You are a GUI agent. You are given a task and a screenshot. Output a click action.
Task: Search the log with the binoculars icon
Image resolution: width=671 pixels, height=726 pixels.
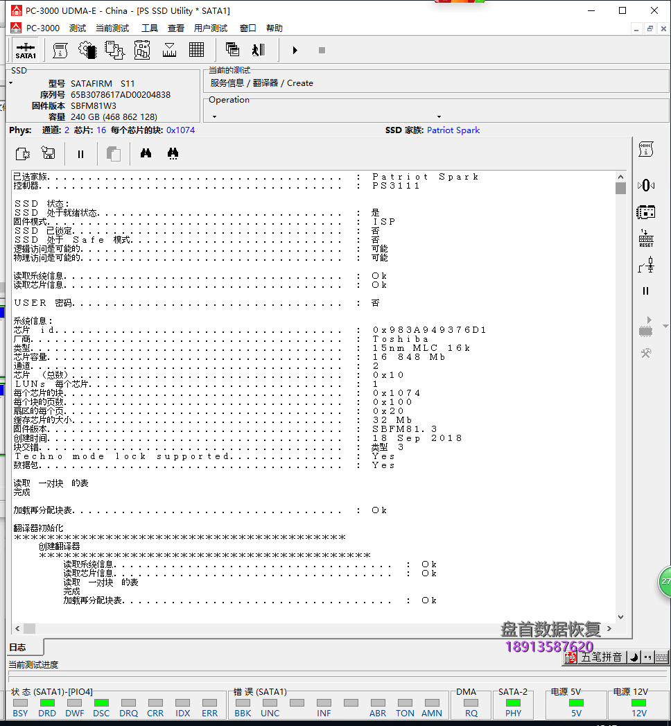146,153
